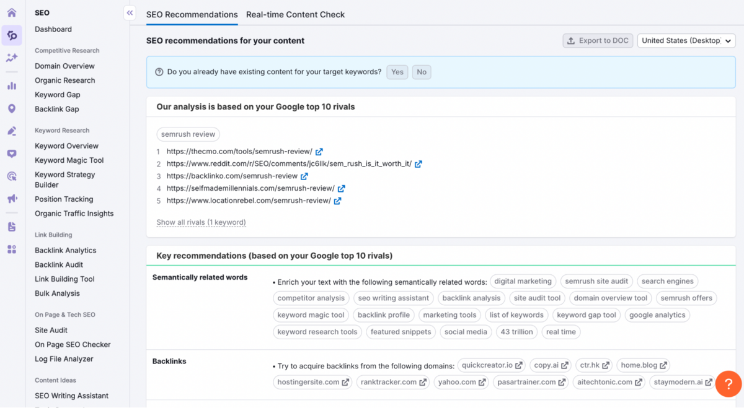The image size is (744, 408).
Task: Open ranktracker.com backlink domain
Action: [393, 382]
